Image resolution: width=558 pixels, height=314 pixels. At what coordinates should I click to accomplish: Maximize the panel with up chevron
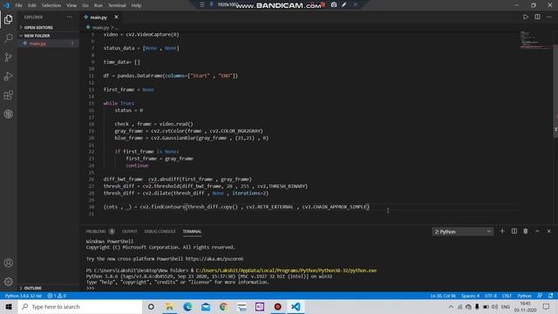[x=537, y=231]
